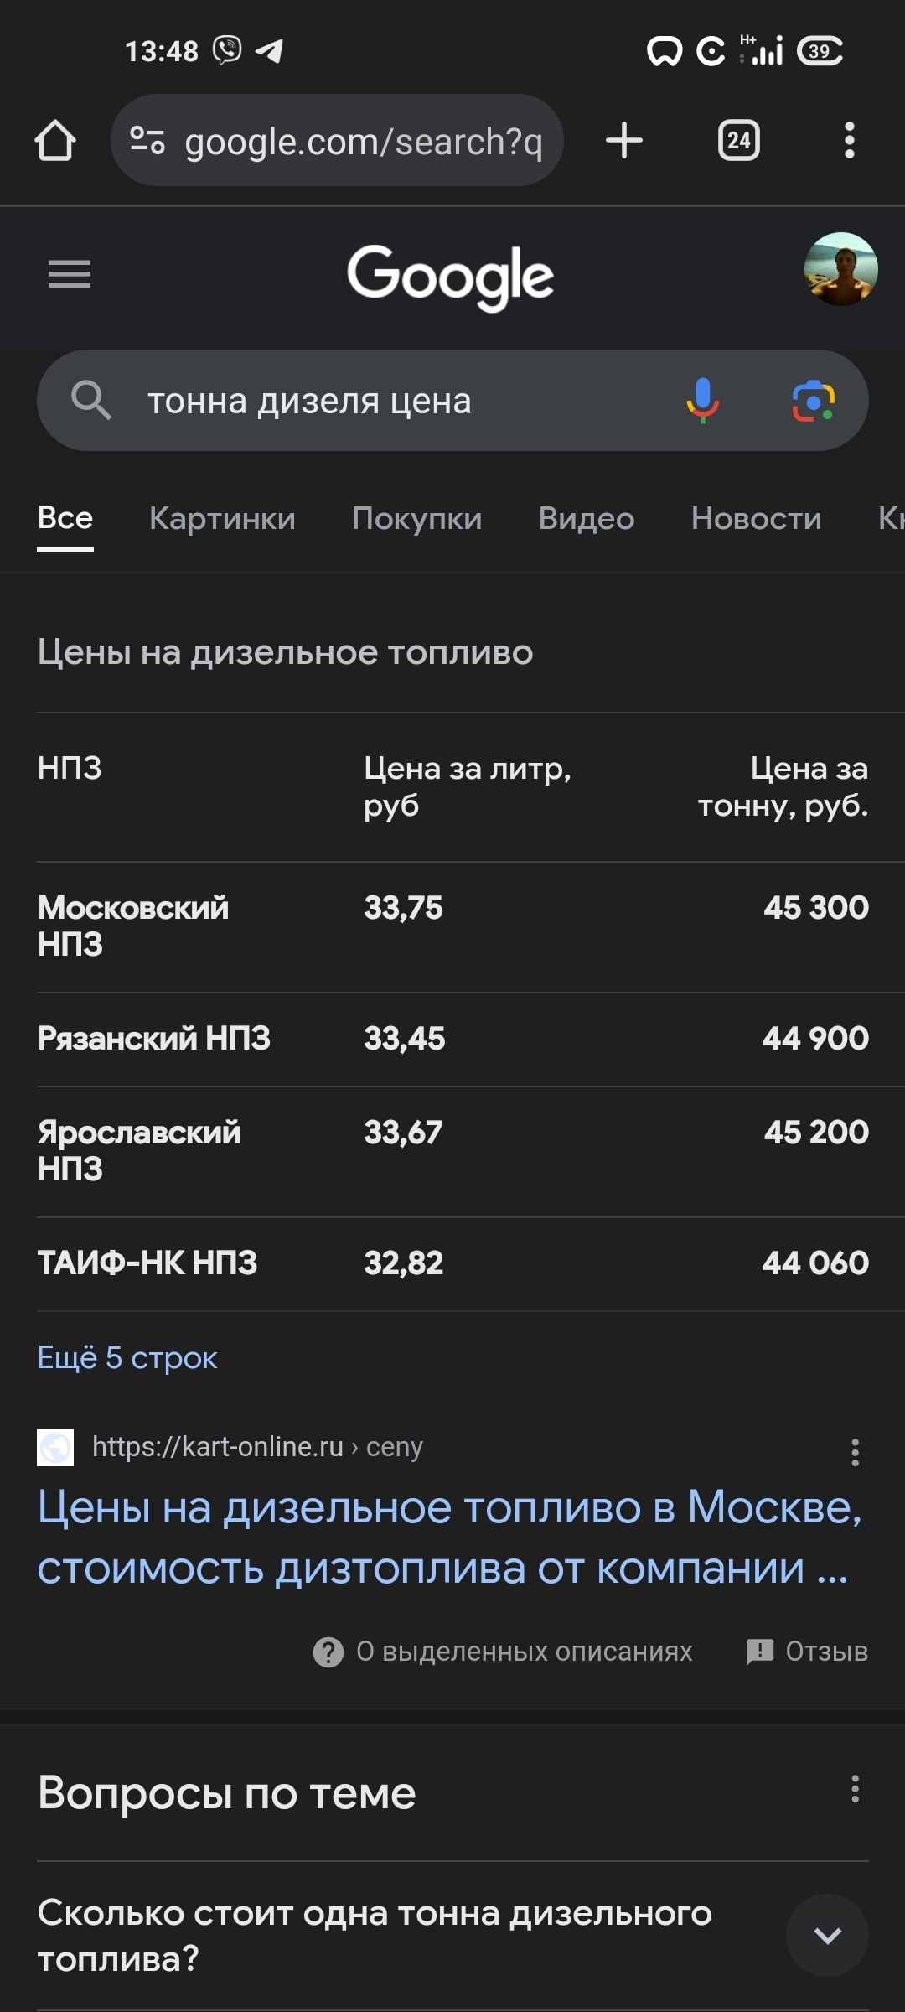Viewport: 905px width, 2012px height.
Task: Open a new tab with plus icon
Action: (624, 140)
